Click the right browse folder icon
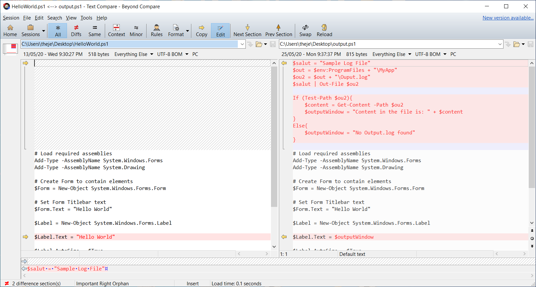This screenshot has width=536, height=287. point(516,44)
